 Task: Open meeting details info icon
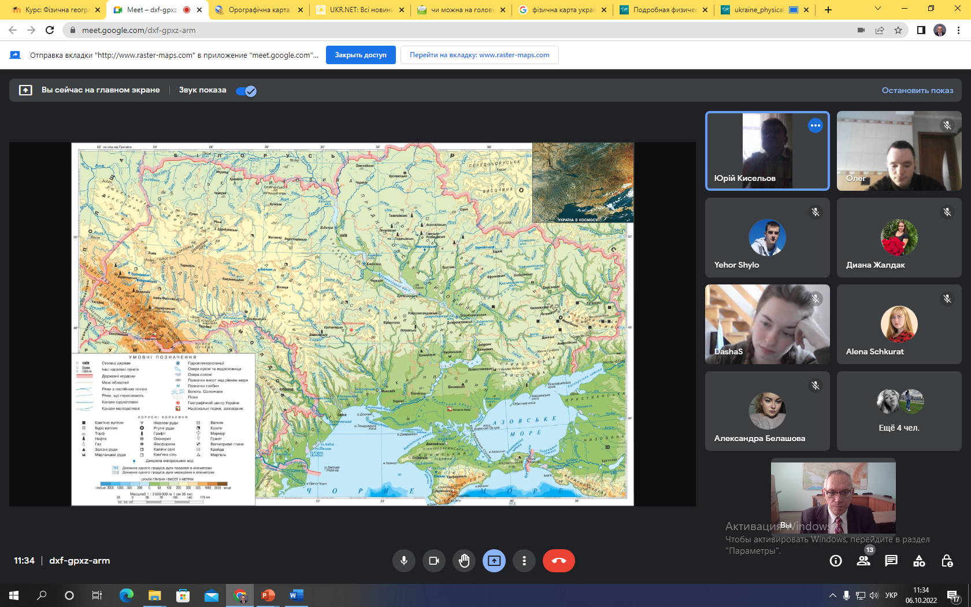click(836, 561)
